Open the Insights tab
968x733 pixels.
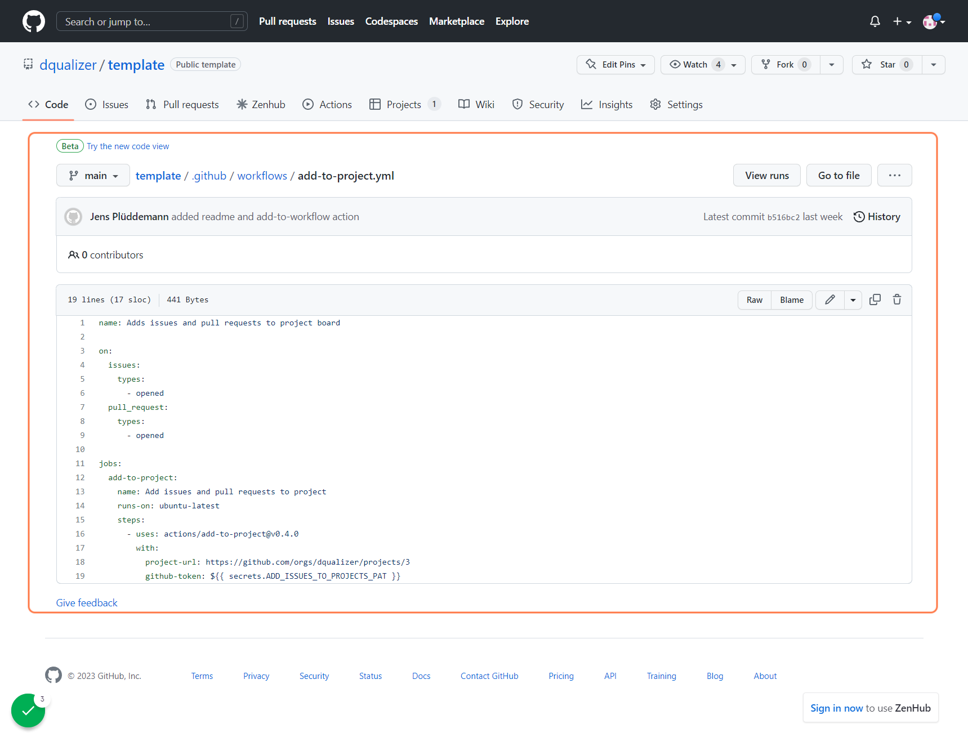[607, 105]
